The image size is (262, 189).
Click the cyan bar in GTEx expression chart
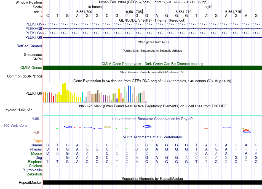[82, 97]
